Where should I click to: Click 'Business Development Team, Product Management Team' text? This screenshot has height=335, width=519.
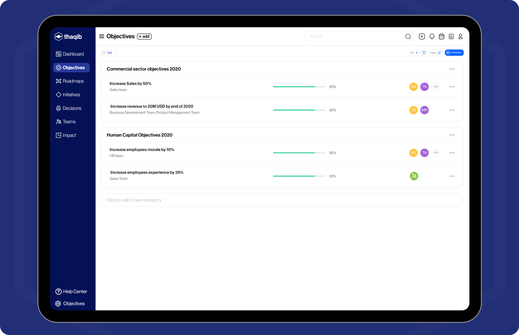click(155, 113)
